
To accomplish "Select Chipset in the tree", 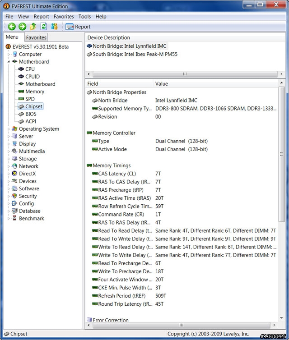I will click(x=31, y=106).
